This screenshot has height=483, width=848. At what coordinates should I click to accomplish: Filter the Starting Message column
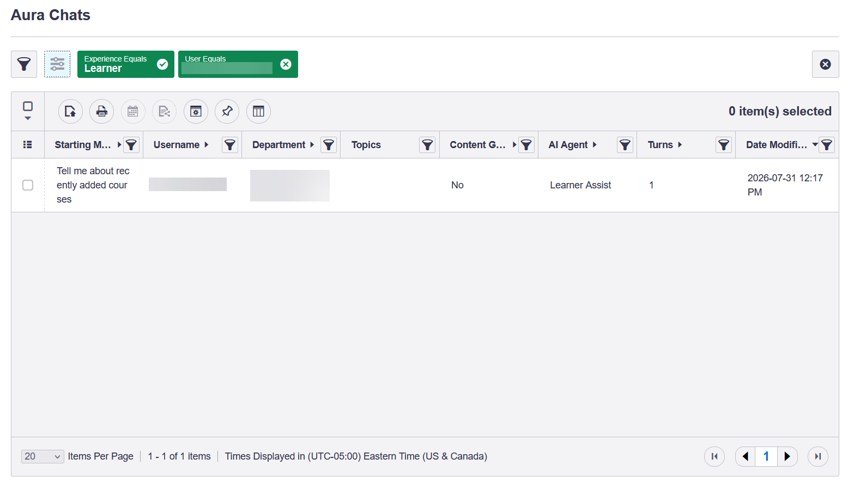[x=131, y=145]
